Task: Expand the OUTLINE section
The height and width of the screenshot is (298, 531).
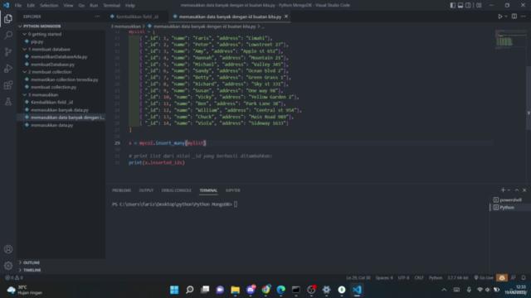Action: (61, 262)
